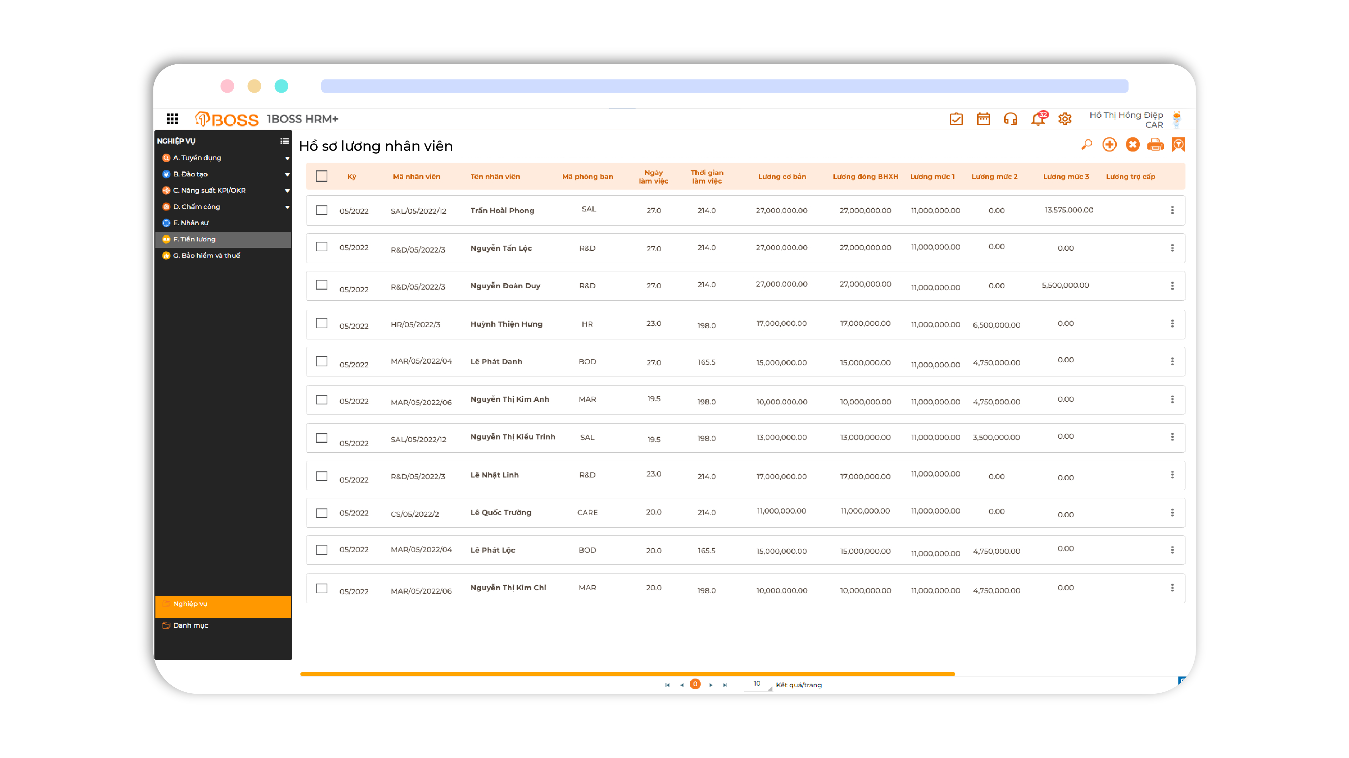Click the orange delete X icon
The image size is (1349, 758).
(1132, 144)
